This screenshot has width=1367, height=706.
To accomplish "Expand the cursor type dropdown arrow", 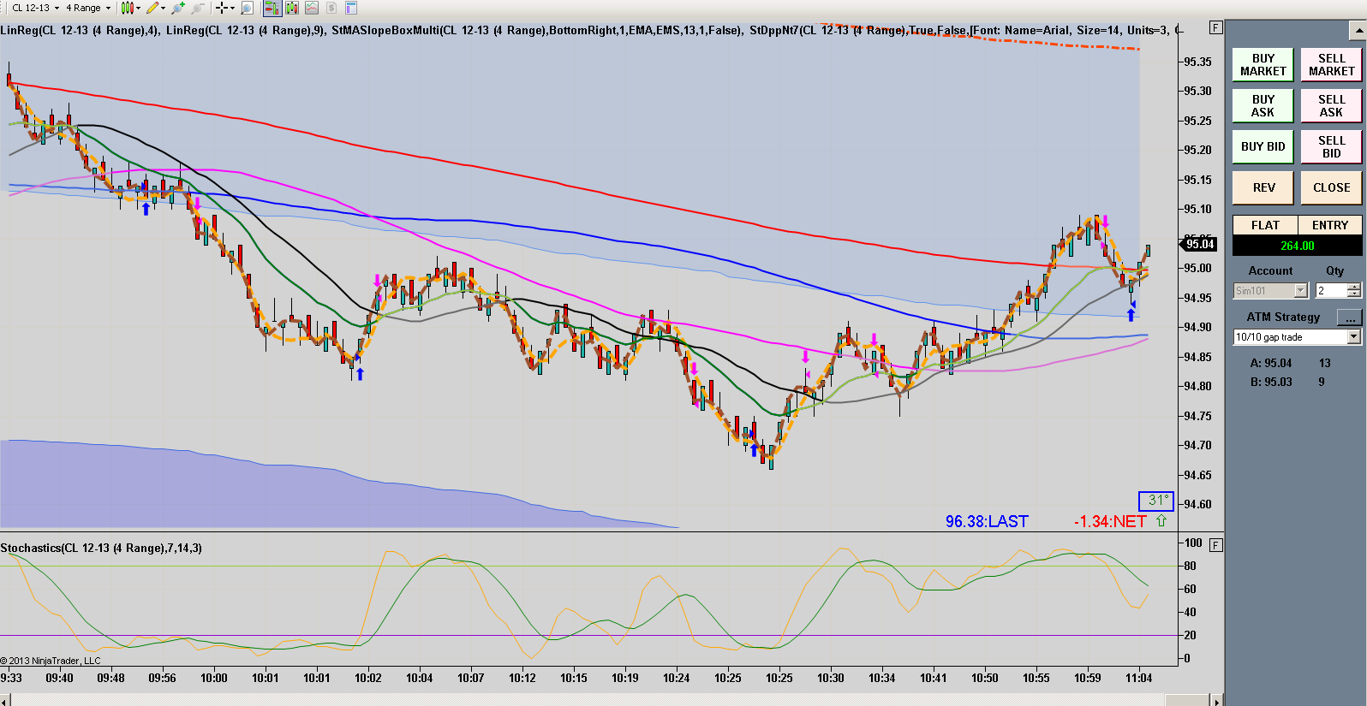I will 232,8.
